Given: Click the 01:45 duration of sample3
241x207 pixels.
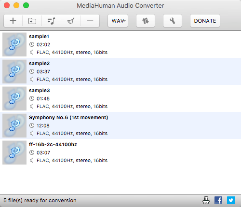Looking at the screenshot, I should 43,98.
